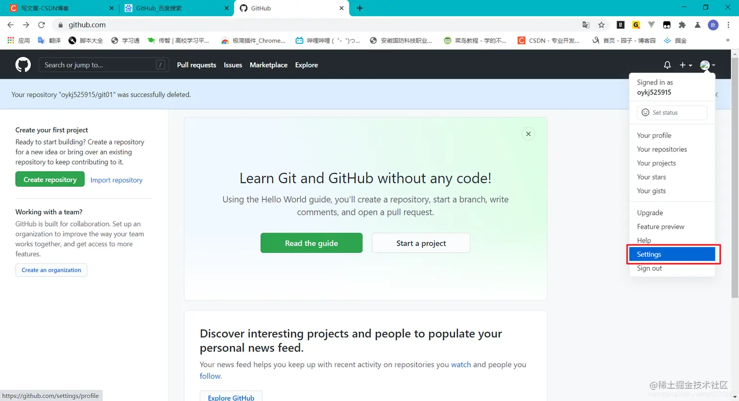Click Read the guide button

[x=311, y=243]
